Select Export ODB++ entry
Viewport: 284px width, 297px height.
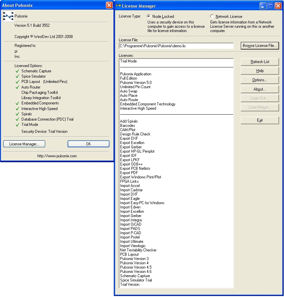131,164
